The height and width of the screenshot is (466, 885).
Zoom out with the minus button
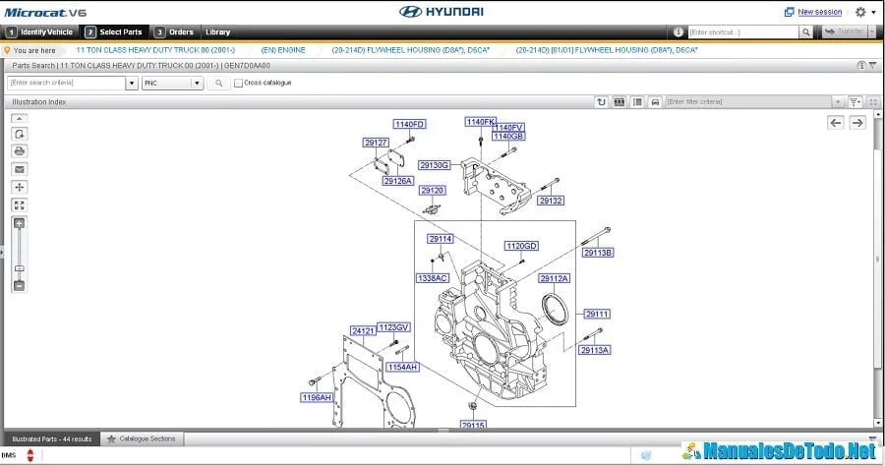pyautogui.click(x=20, y=286)
